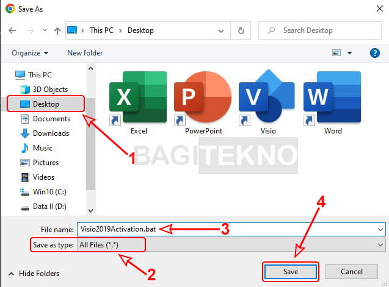The height and width of the screenshot is (287, 389).
Task: Open the More view options dropdown arrow
Action: (x=349, y=53)
